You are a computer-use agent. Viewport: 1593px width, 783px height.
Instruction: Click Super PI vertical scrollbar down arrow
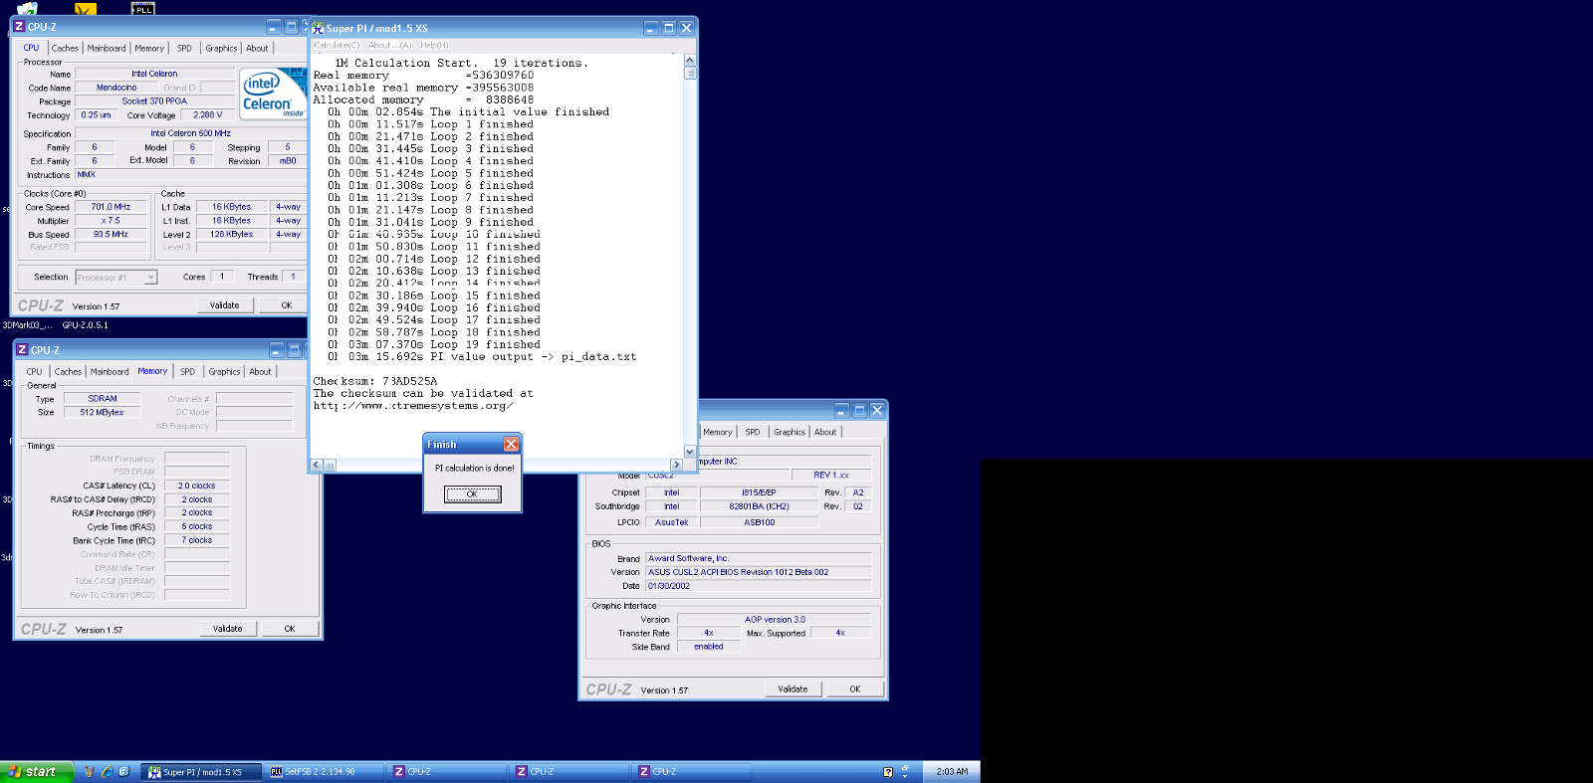[690, 452]
